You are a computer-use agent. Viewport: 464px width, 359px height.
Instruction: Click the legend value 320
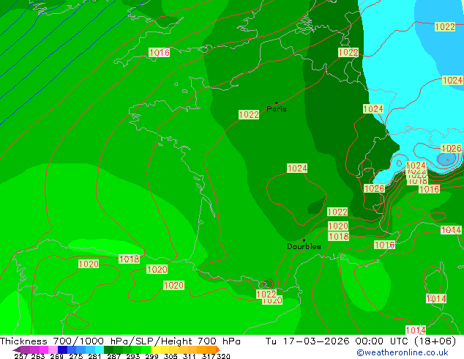pos(223,356)
